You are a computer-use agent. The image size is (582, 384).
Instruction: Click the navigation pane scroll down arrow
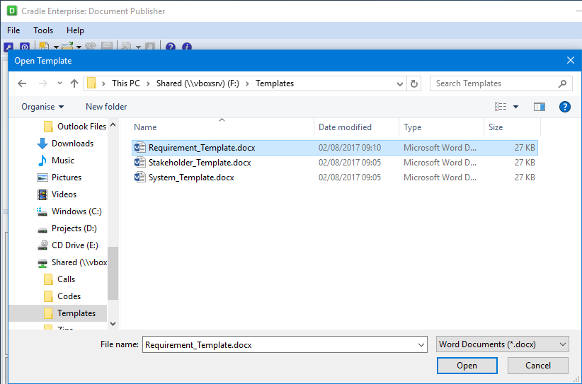[x=113, y=324]
